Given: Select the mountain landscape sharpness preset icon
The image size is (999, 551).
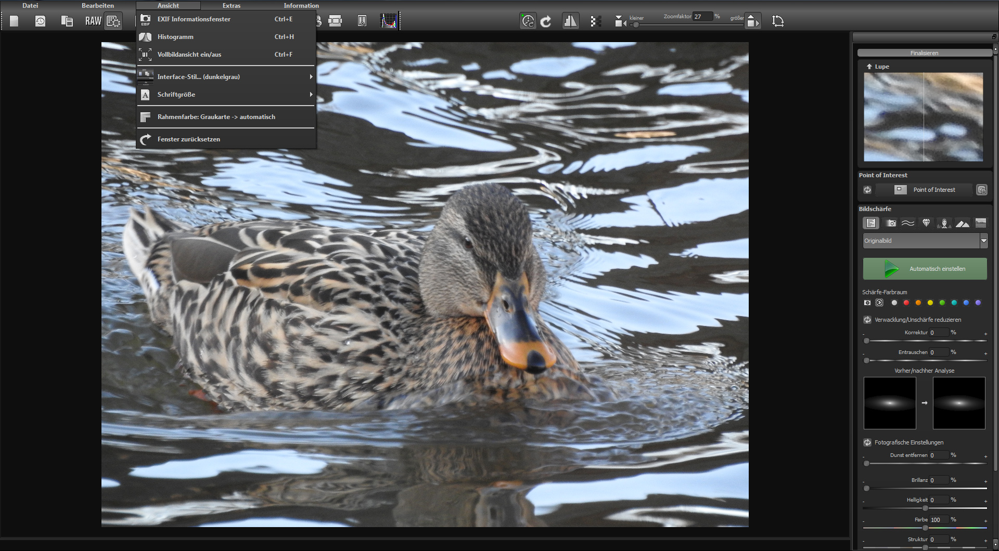Looking at the screenshot, I should [x=962, y=223].
